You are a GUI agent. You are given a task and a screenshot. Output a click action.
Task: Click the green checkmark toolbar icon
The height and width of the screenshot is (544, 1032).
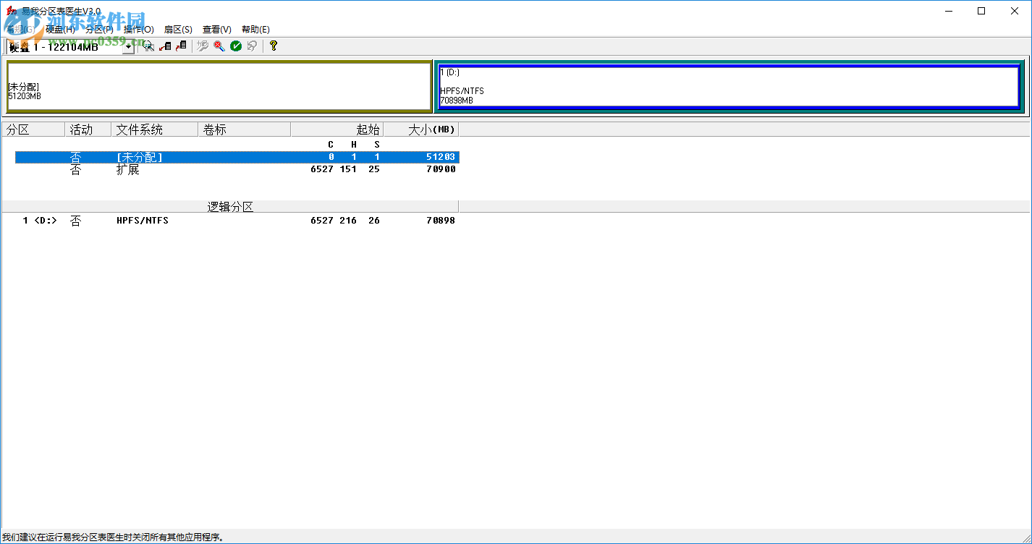tap(236, 46)
